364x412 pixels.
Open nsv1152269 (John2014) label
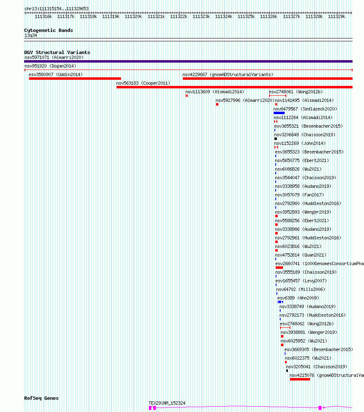click(x=300, y=143)
